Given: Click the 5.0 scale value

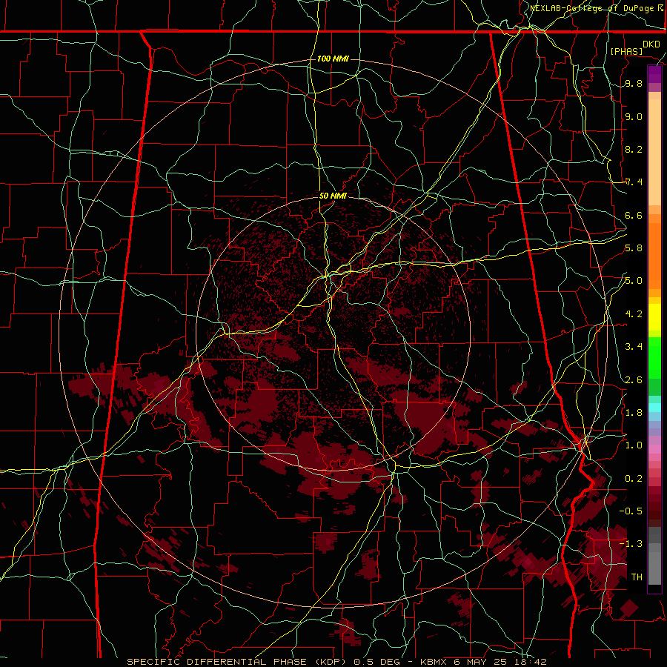Looking at the screenshot, I should point(634,281).
